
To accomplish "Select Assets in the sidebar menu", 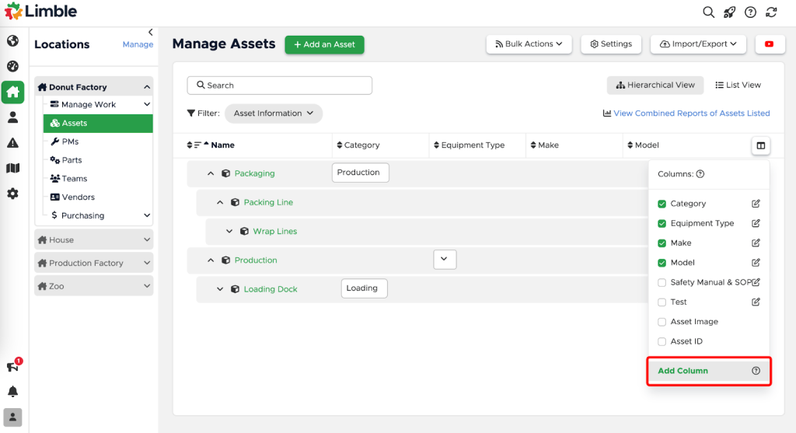I will click(98, 124).
